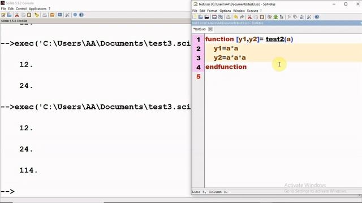Click Paste icon in SciNotes toolbar
The image size is (362, 203).
262,17
